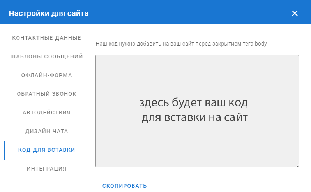
Task: Close the site settings dialog
Action: (295, 13)
